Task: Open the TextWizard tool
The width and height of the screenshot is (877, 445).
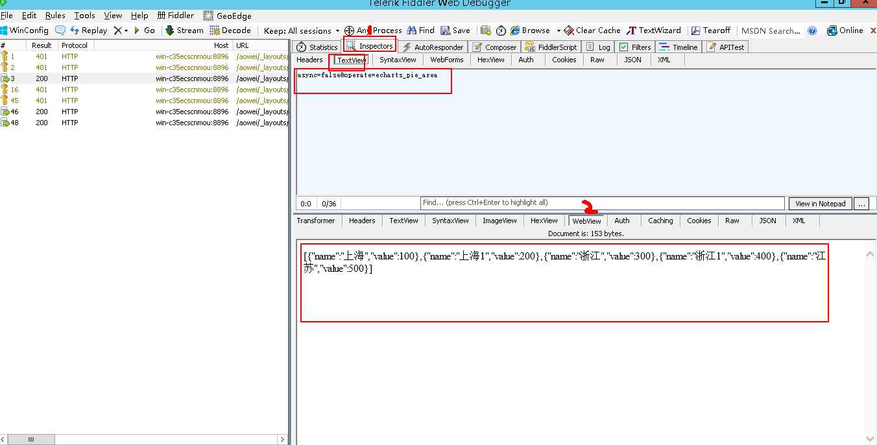Action: (x=655, y=30)
